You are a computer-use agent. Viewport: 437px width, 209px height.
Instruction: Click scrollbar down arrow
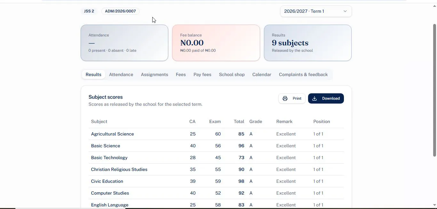(434, 205)
